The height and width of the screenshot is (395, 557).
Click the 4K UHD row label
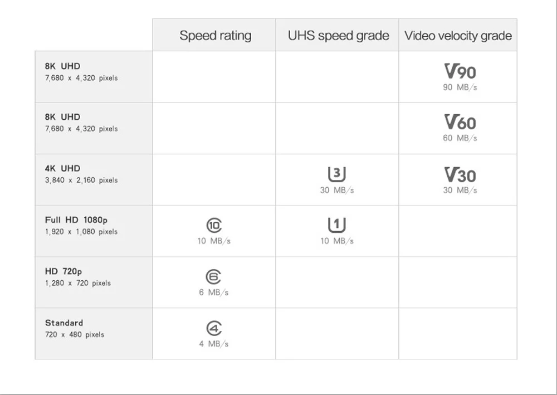(62, 168)
